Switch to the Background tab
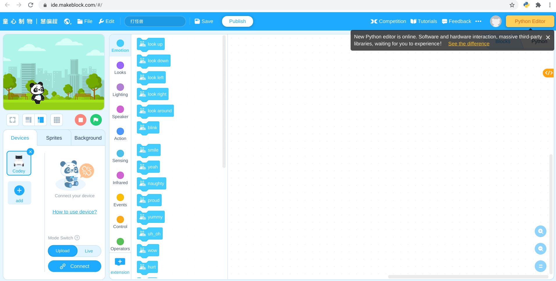 tap(88, 138)
